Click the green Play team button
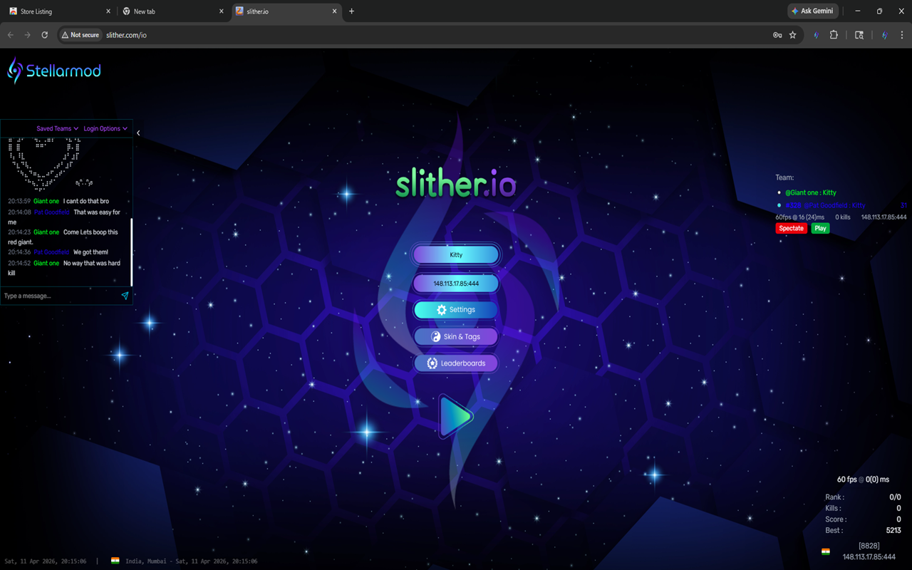Screen dimensions: 912x570 tap(820, 228)
